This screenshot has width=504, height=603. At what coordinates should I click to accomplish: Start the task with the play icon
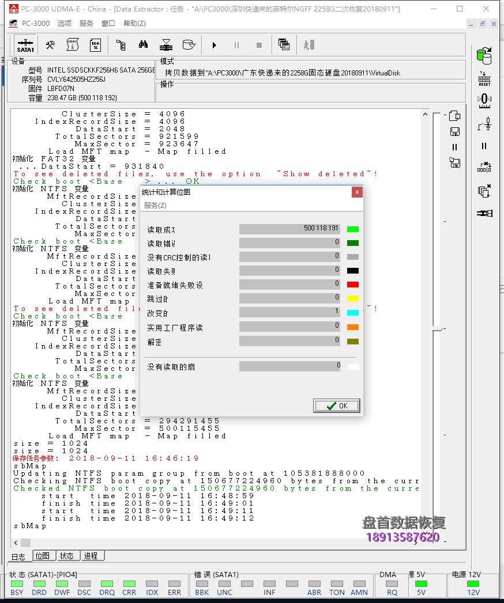pyautogui.click(x=215, y=44)
